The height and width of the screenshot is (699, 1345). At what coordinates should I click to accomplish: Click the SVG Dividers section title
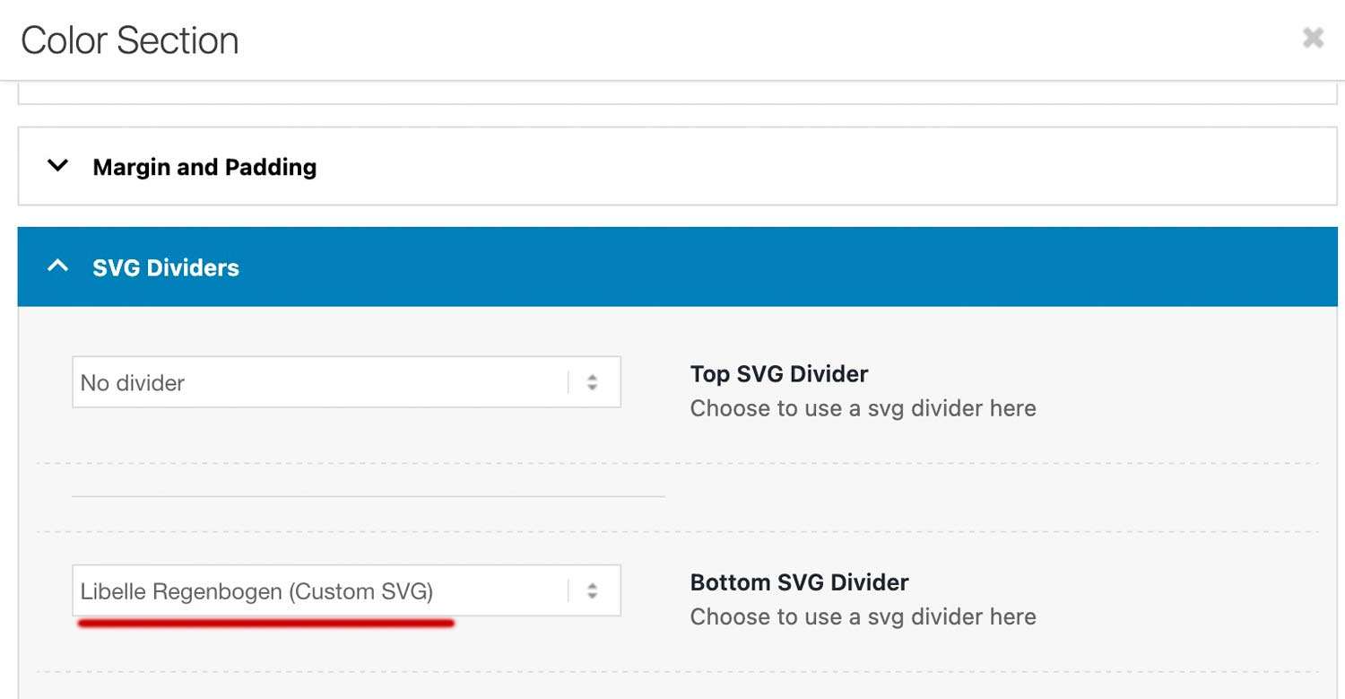166,267
